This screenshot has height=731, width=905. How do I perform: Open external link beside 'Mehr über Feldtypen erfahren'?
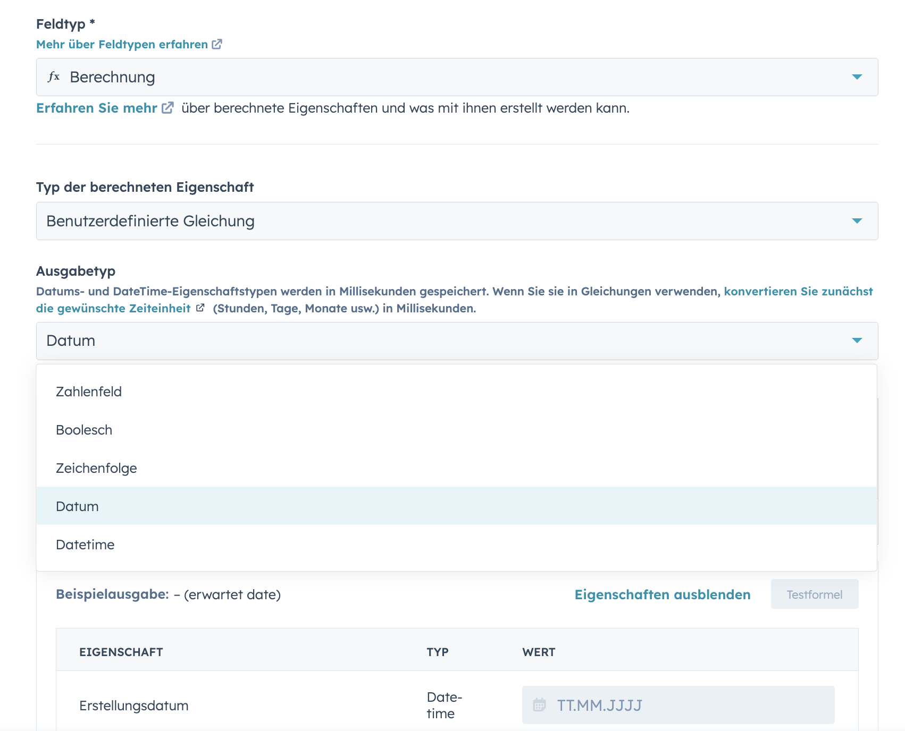point(217,44)
